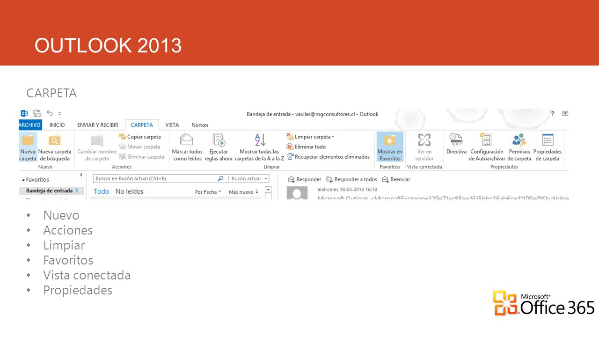
Task: Open Permisos de carpeta
Action: [x=519, y=147]
